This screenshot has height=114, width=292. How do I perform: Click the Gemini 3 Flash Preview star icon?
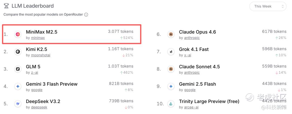(x=18, y=86)
